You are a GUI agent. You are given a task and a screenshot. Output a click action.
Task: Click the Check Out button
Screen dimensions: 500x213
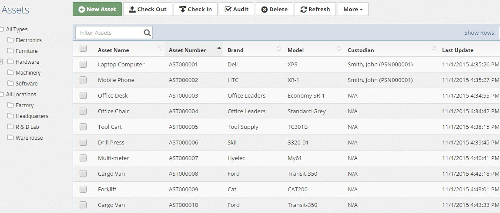(148, 9)
